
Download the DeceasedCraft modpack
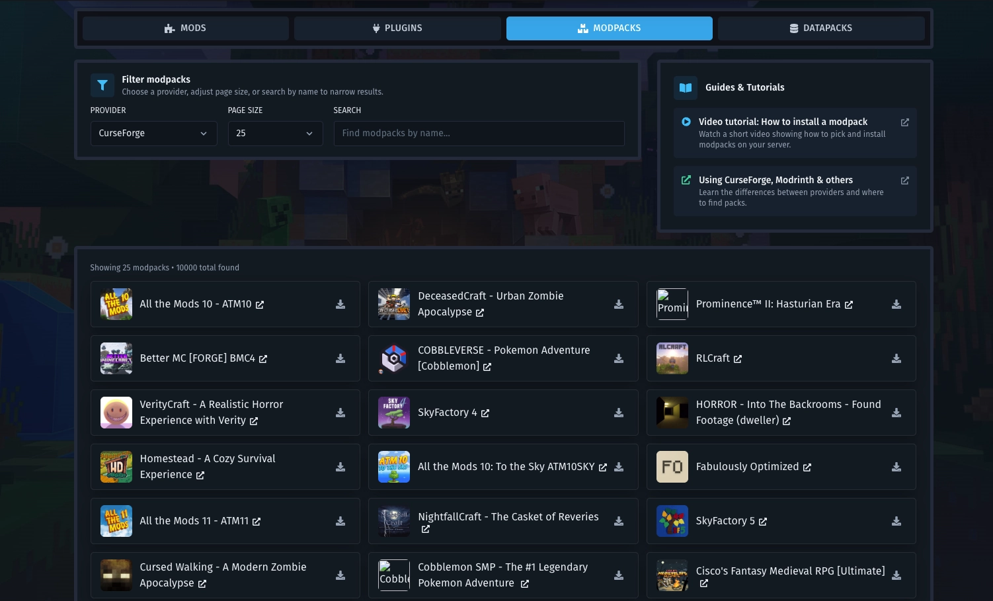[x=619, y=304]
